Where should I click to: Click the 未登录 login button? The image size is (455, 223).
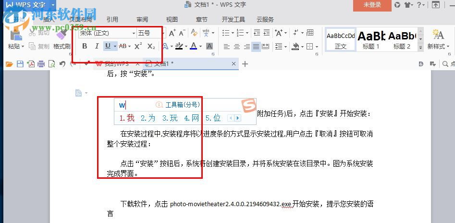click(x=372, y=5)
